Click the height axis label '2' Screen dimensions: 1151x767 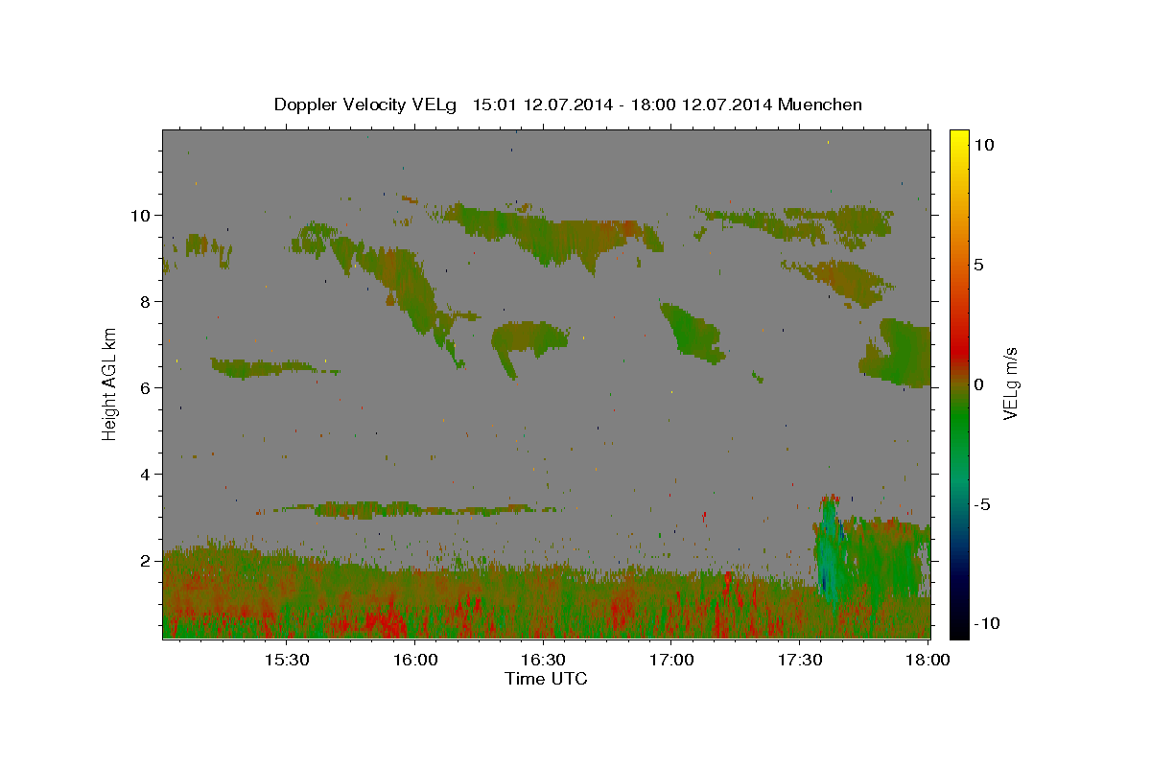coord(146,560)
